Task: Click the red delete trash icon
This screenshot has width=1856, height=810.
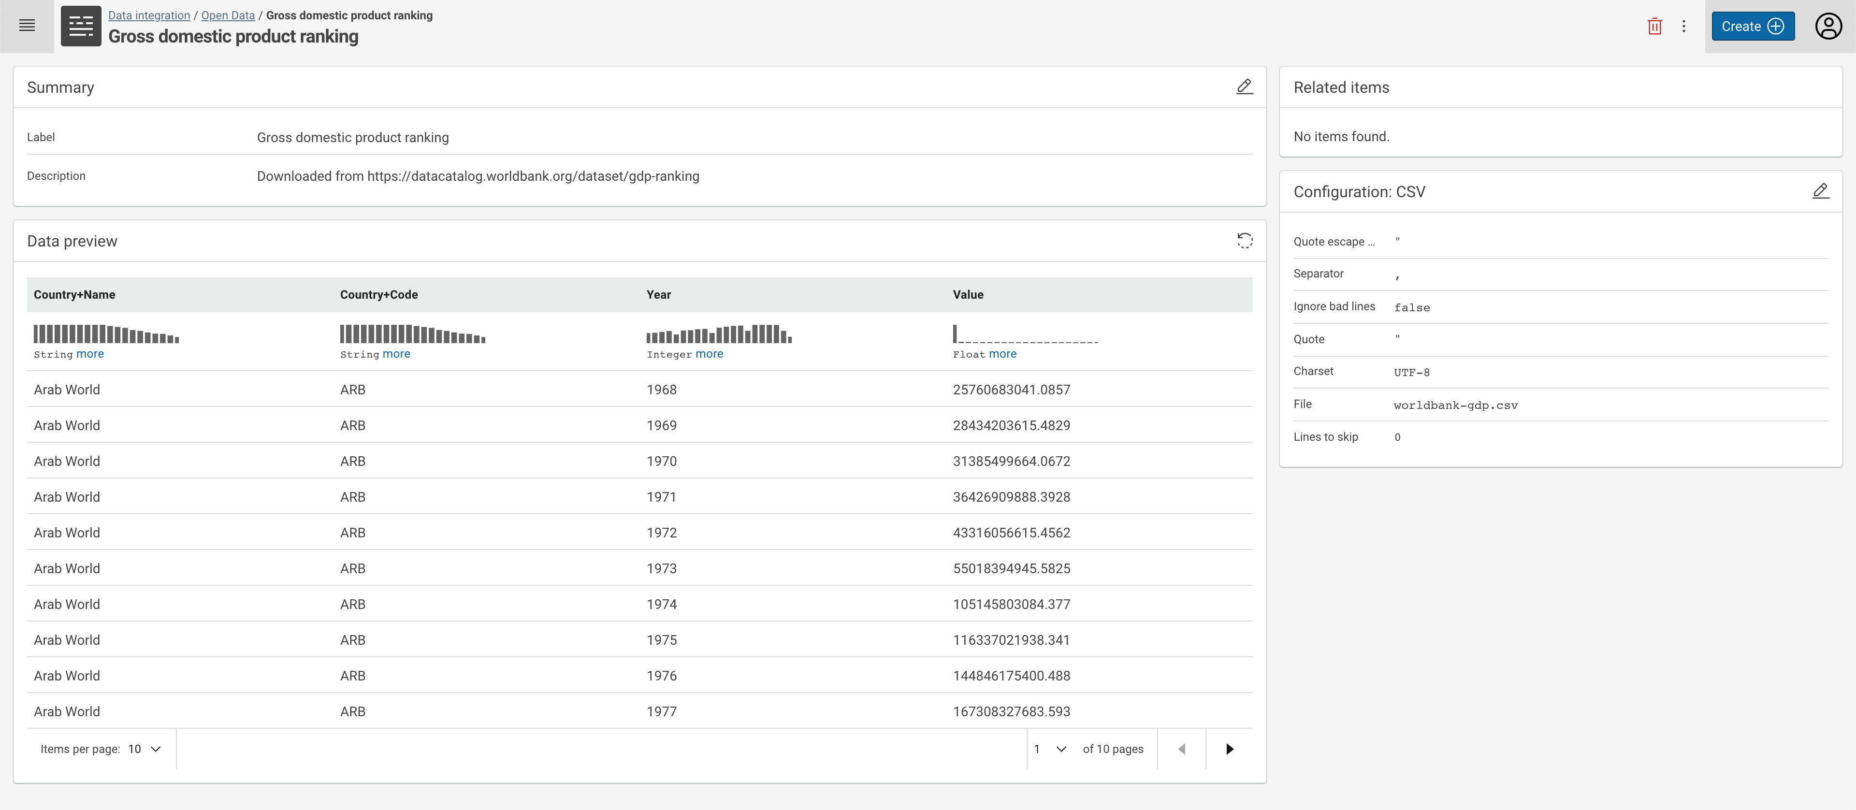Action: [1654, 27]
